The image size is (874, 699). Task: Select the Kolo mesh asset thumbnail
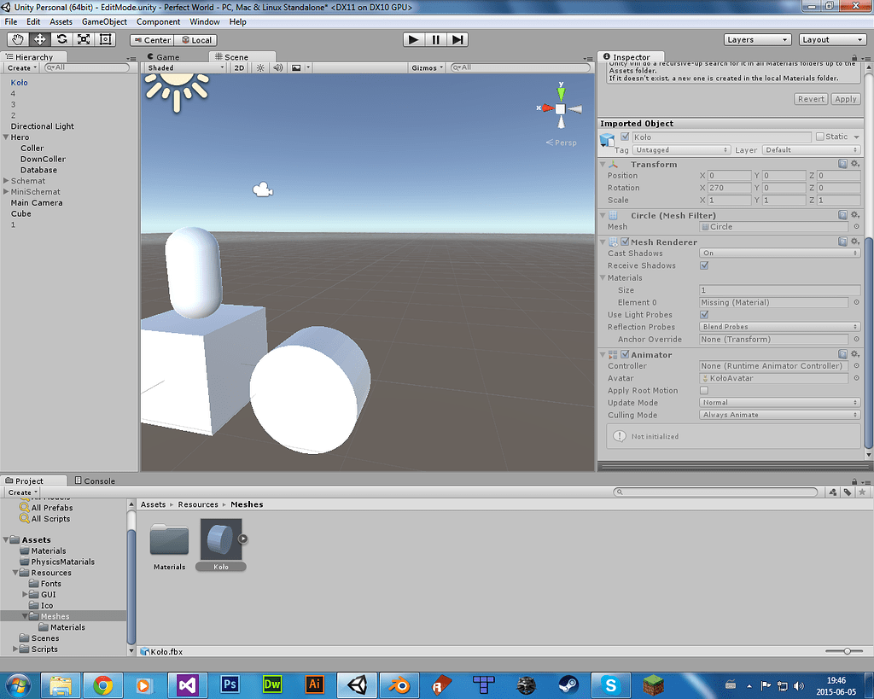click(x=220, y=540)
